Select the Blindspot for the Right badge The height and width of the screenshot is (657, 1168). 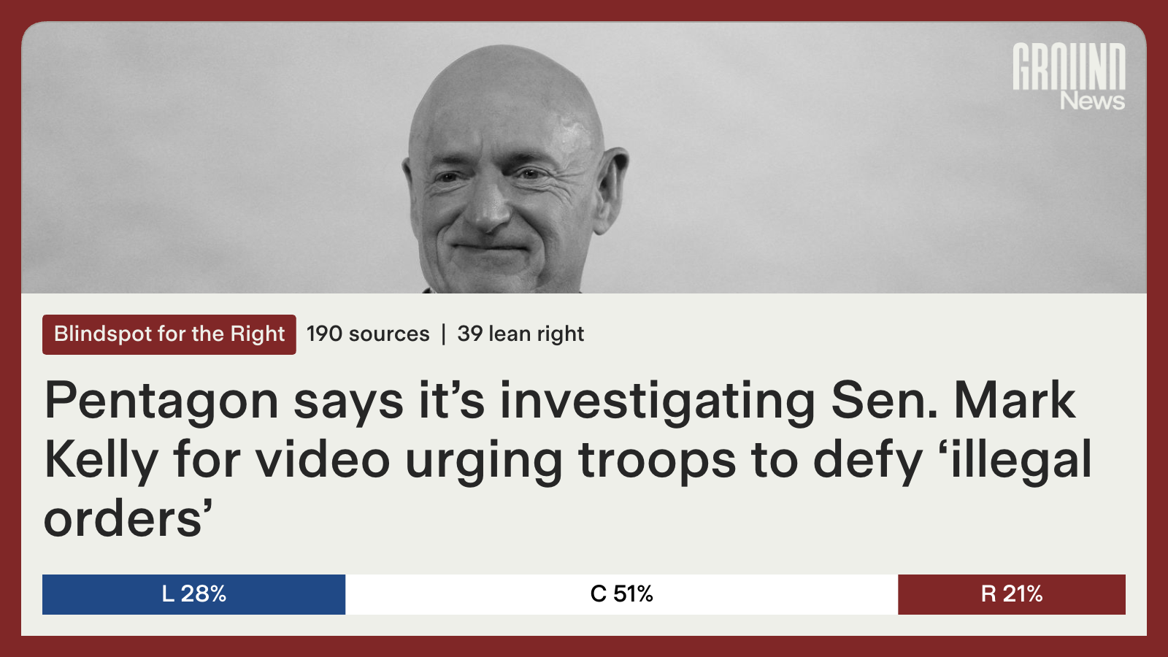[169, 334]
